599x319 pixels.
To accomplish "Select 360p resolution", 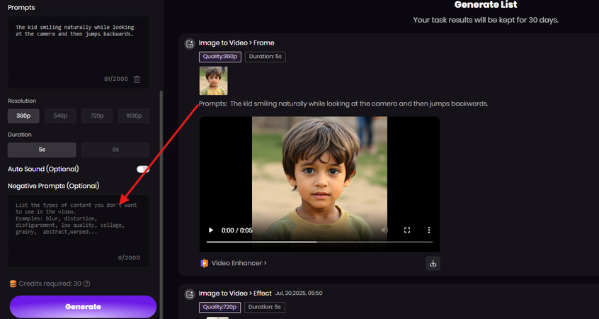I will pyautogui.click(x=23, y=116).
